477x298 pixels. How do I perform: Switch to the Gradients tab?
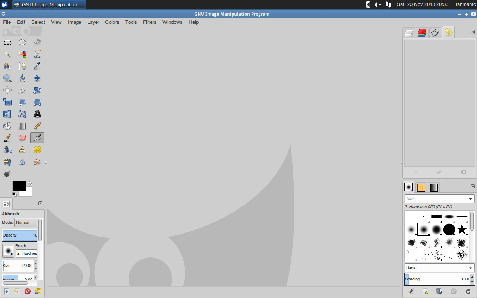pyautogui.click(x=433, y=187)
